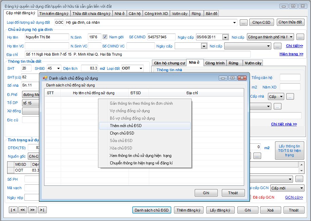Image resolution: width=311 pixels, height=221 pixels.
Task: Click ellipsis button next to Chọn CSD
Action: 244,23
